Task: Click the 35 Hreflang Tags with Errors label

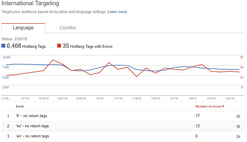Action: 87,46
